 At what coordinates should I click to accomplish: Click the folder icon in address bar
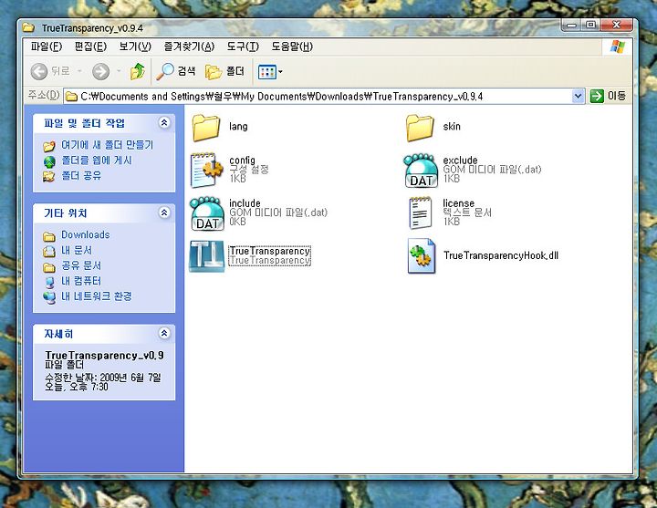point(71,97)
